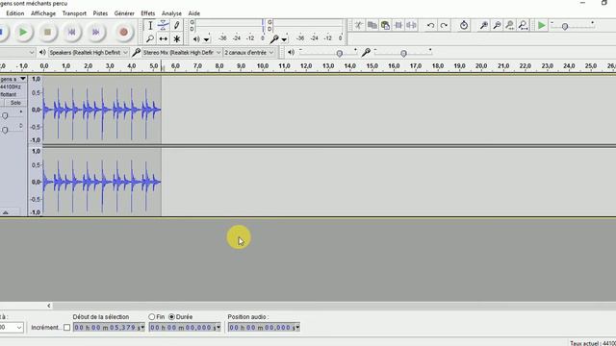Screen dimensions: 616x346
Task: Click the Paste edit icon
Action: tap(385, 26)
